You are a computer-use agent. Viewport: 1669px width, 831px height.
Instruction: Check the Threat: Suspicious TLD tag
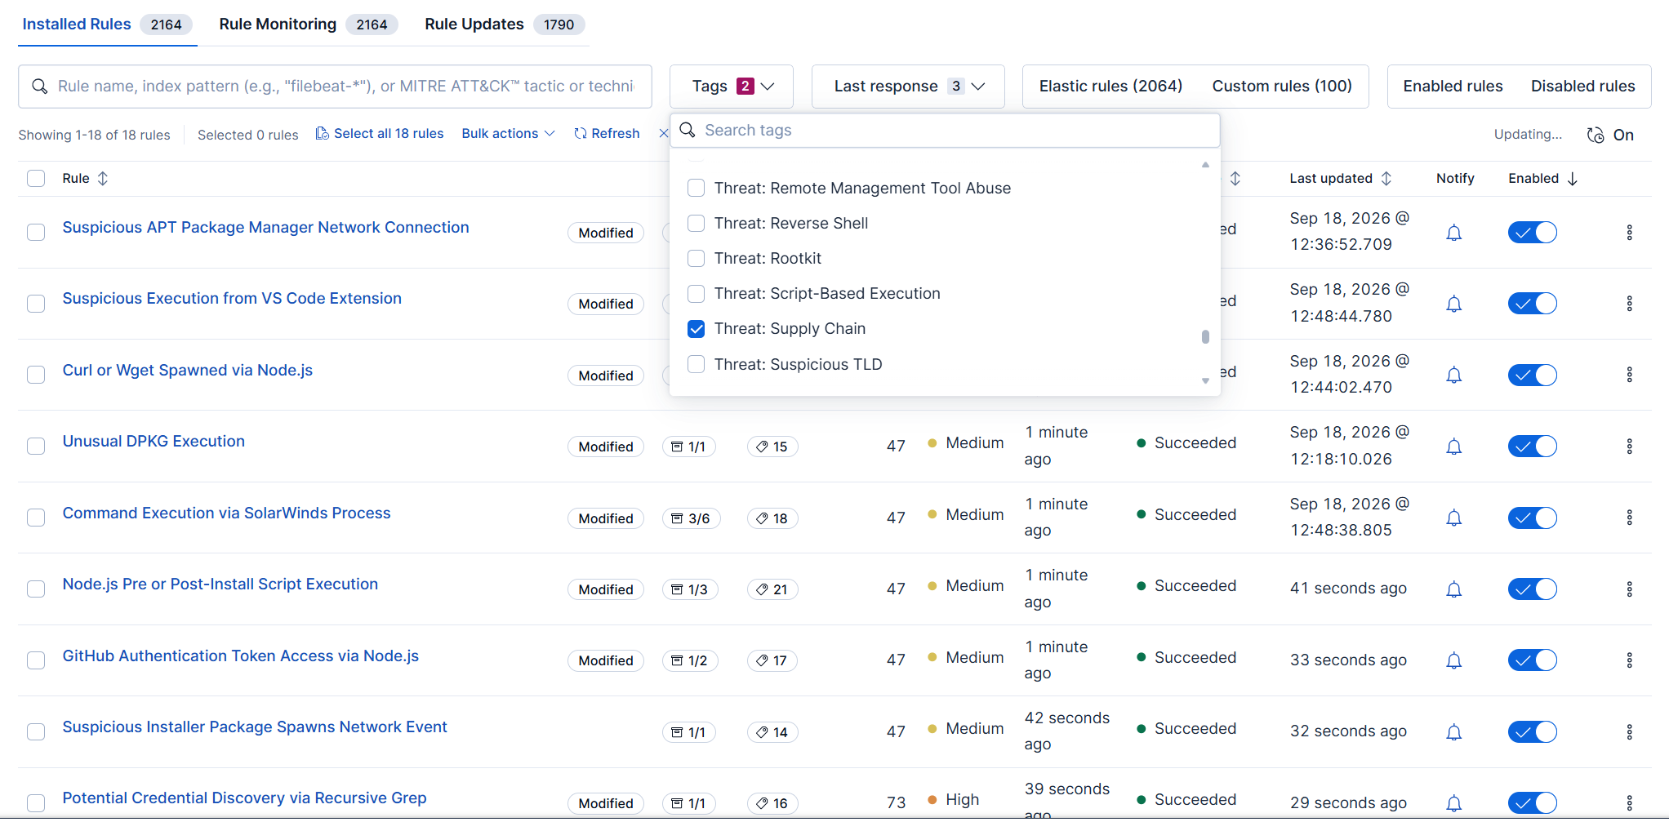697,364
